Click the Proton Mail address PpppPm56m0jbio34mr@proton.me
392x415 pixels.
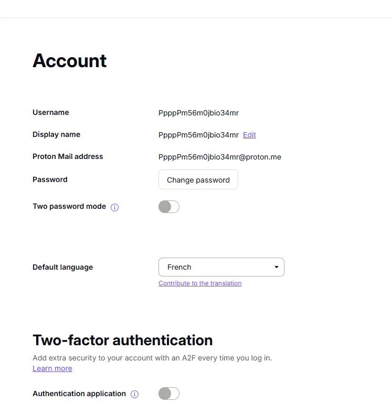pos(220,157)
